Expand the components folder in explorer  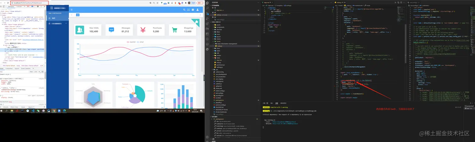236,27
